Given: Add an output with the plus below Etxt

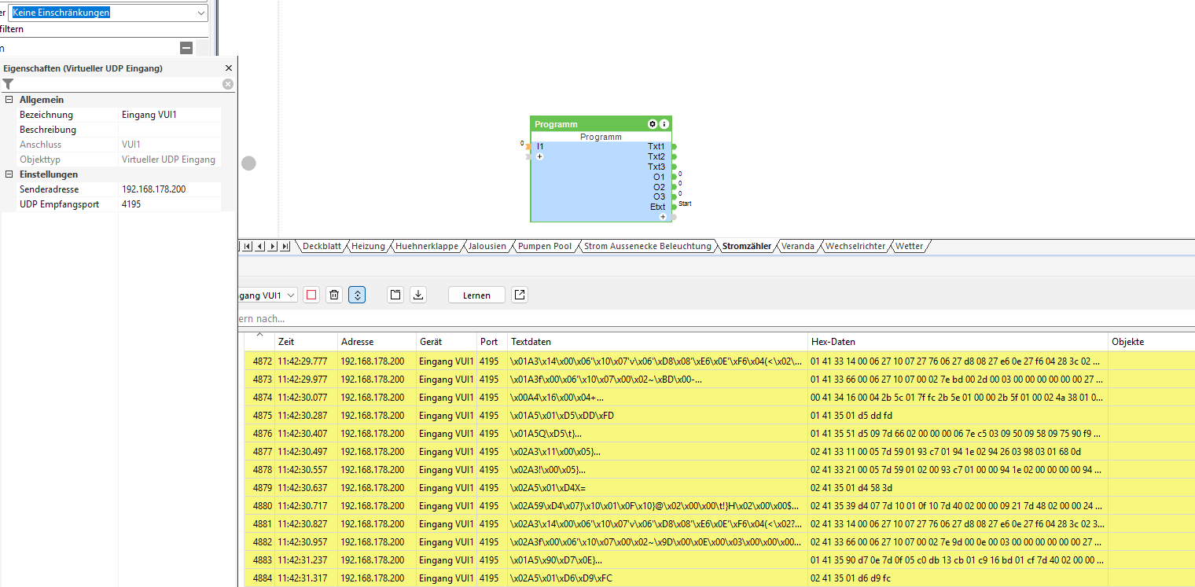Looking at the screenshot, I should coord(663,216).
